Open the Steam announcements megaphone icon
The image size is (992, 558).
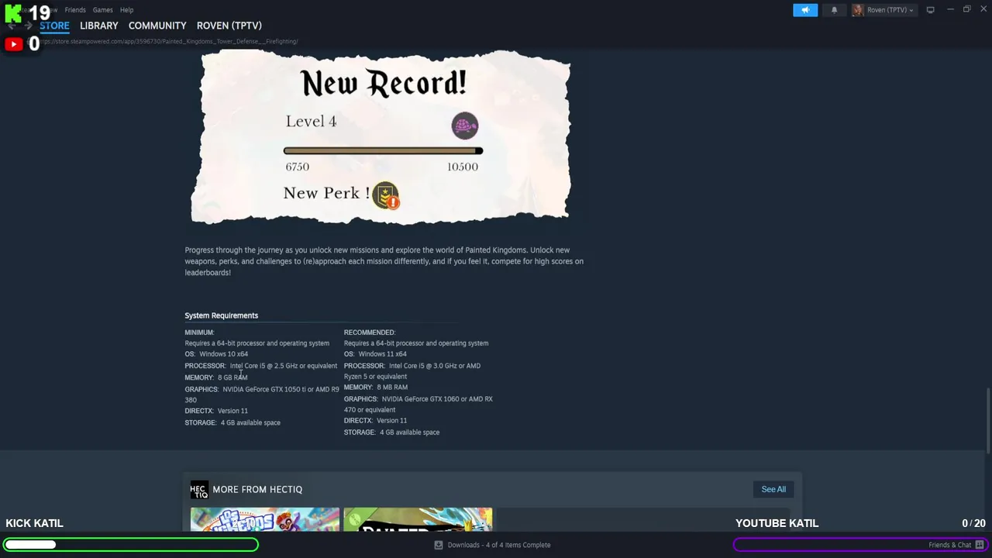point(805,10)
